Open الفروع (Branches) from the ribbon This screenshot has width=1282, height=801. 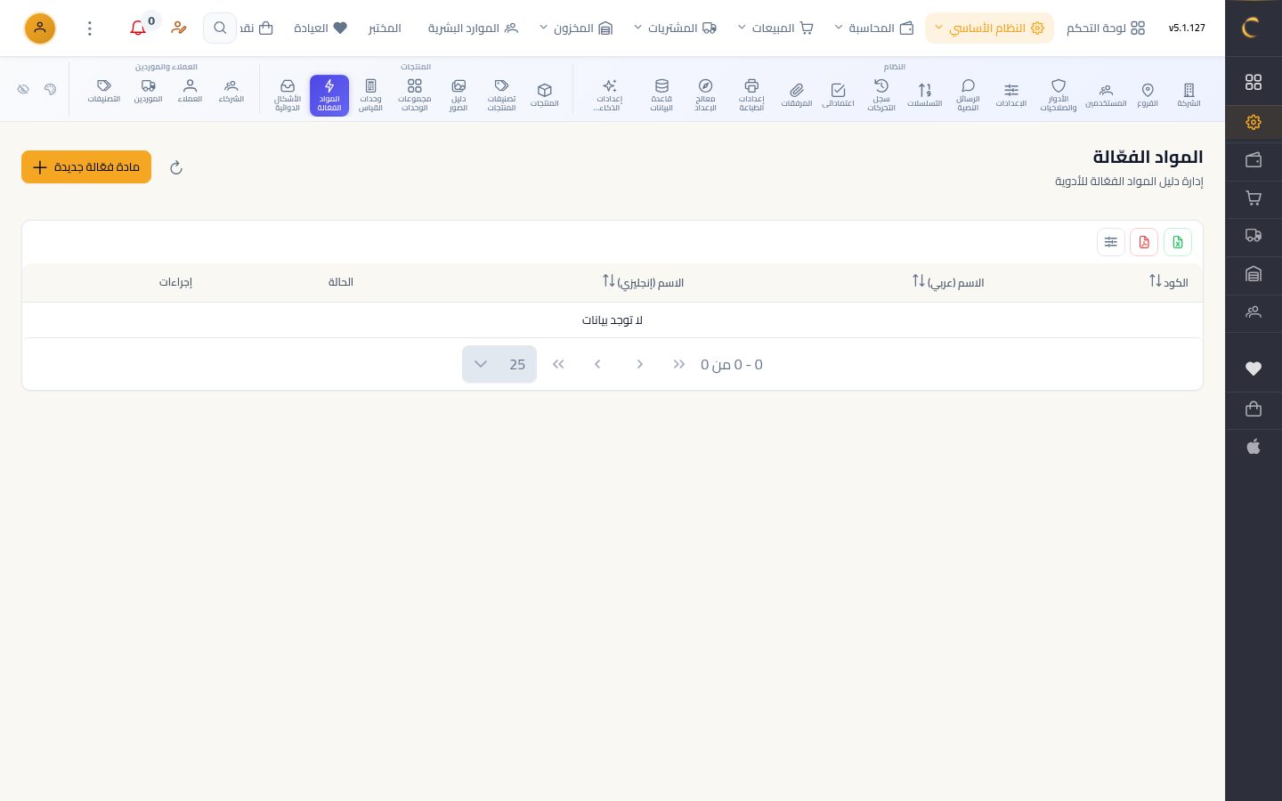click(x=1148, y=95)
